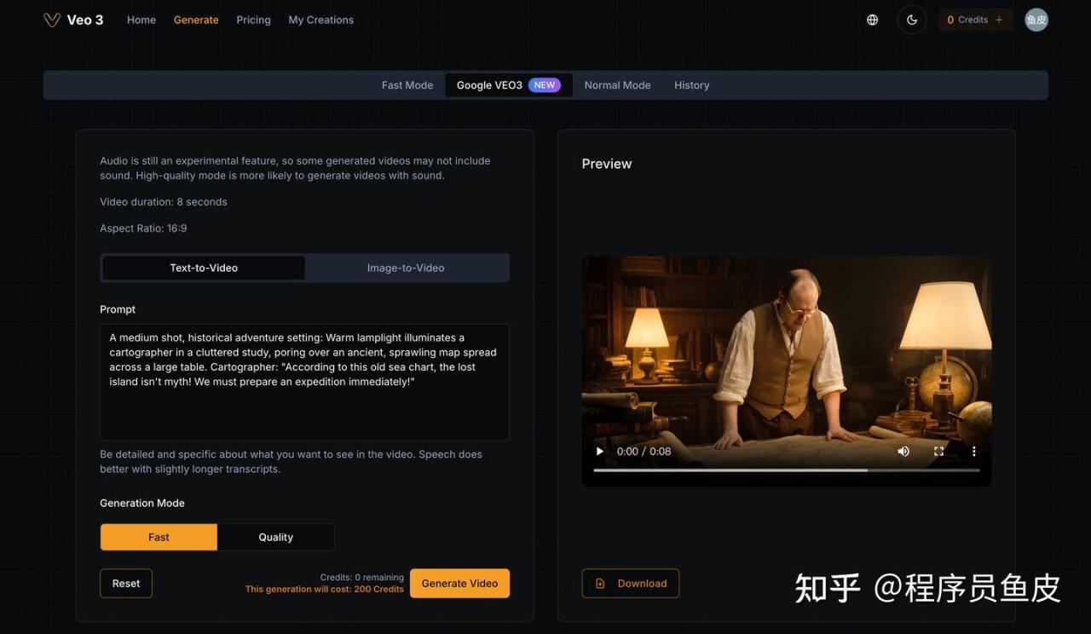The image size is (1091, 634).
Task: Click the NEW badge on Google VEO3
Action: coord(545,85)
